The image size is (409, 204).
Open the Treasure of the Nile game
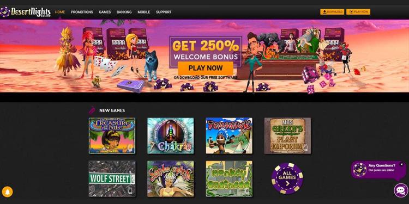coord(112,135)
